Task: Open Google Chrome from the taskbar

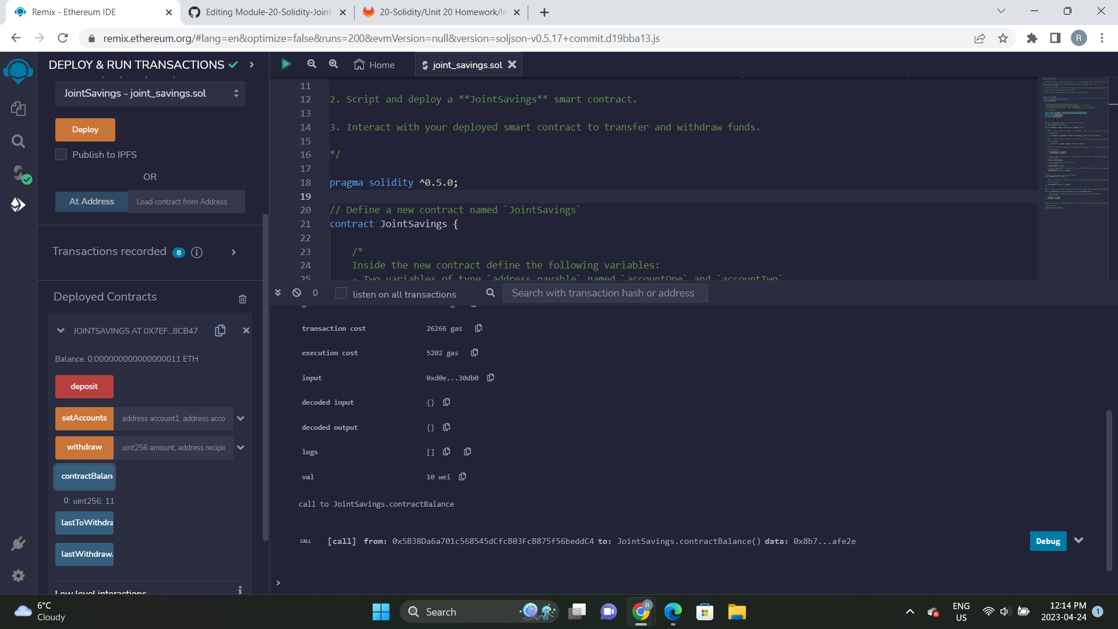Action: 641,612
